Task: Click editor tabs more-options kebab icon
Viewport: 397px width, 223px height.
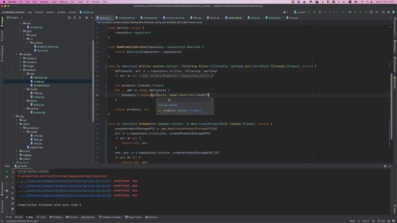Action: coord(390,18)
